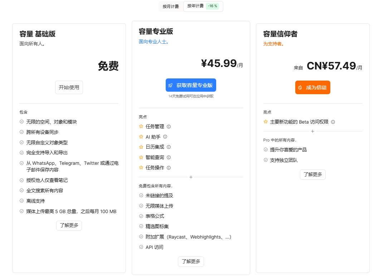
Task: Click the API 访问 feature item
Action: pos(154,247)
